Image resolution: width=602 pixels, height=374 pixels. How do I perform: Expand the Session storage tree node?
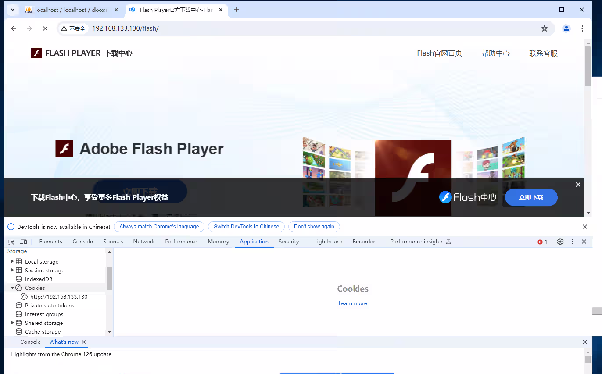[12, 270]
